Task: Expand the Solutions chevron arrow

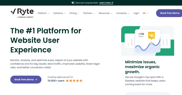Action: (x=65, y=13)
